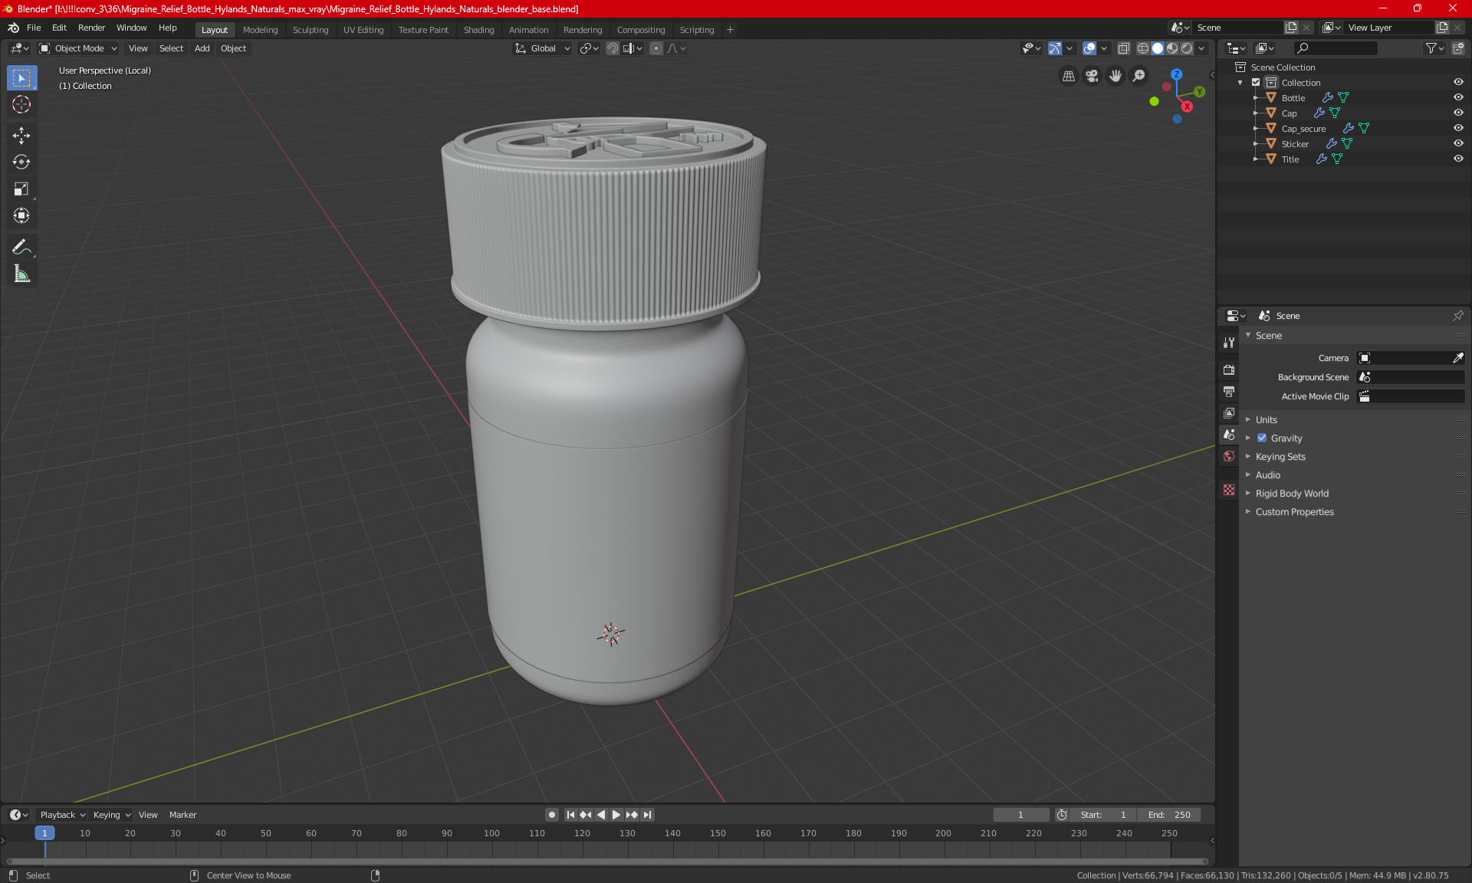The height and width of the screenshot is (883, 1472).
Task: Open the Texture properties tab
Action: pyautogui.click(x=1229, y=490)
